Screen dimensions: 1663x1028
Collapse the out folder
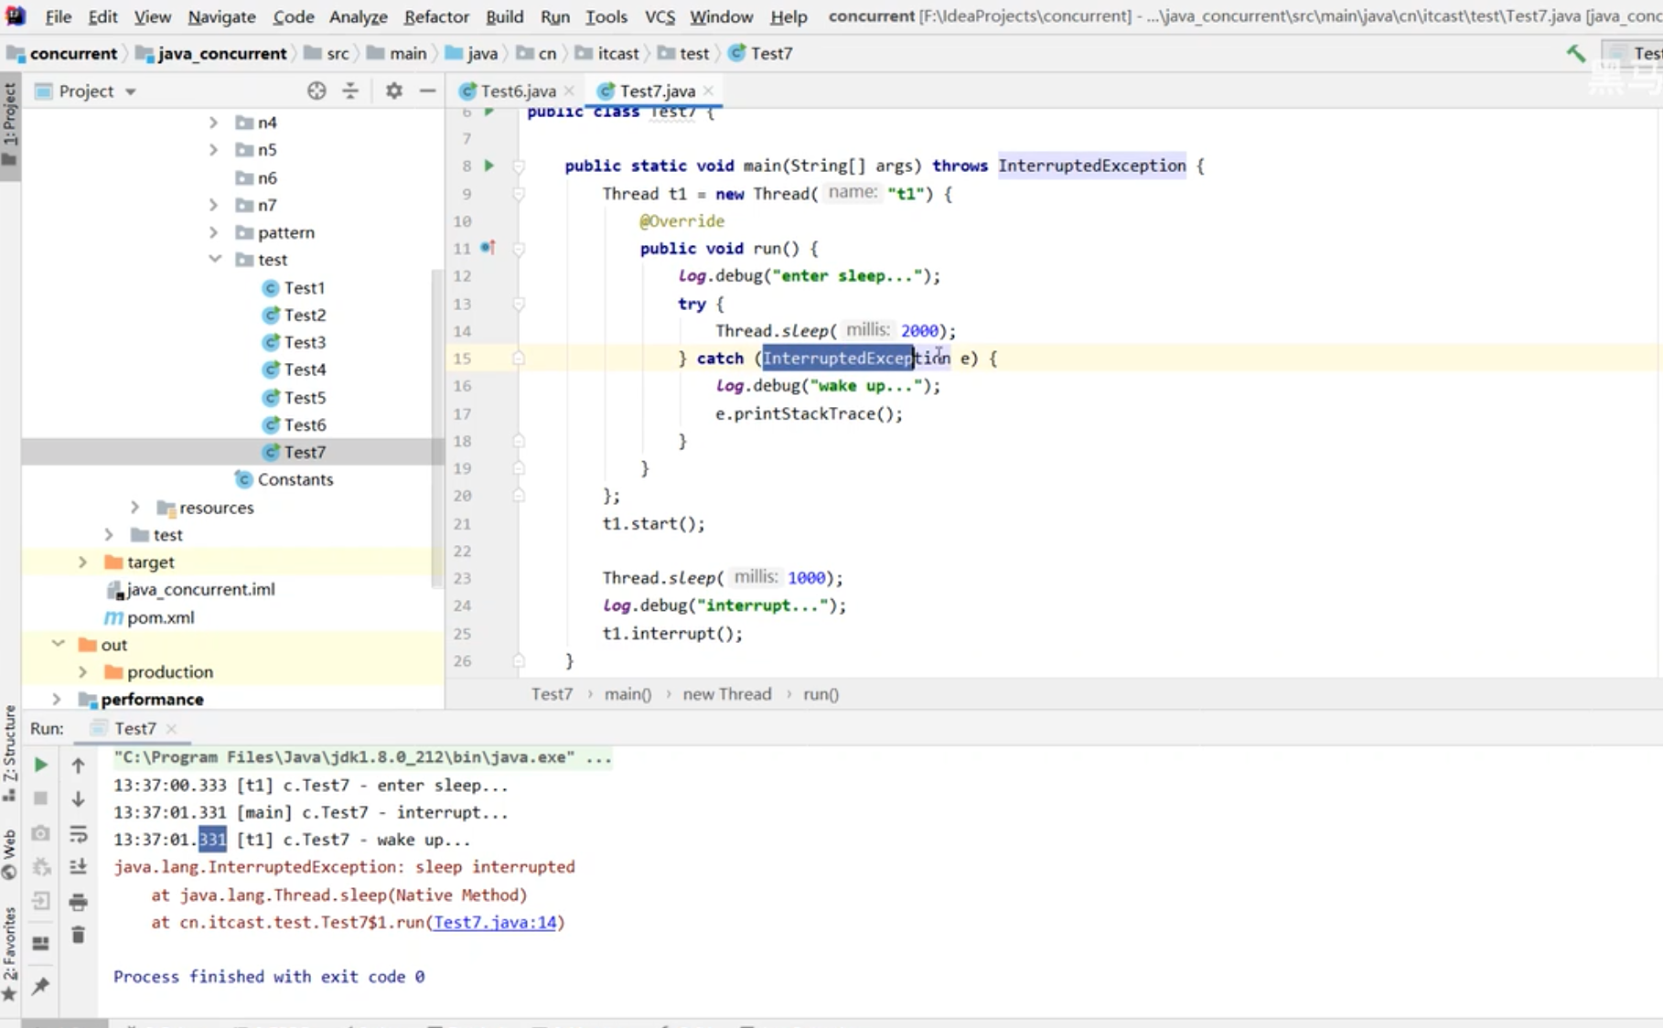click(58, 644)
